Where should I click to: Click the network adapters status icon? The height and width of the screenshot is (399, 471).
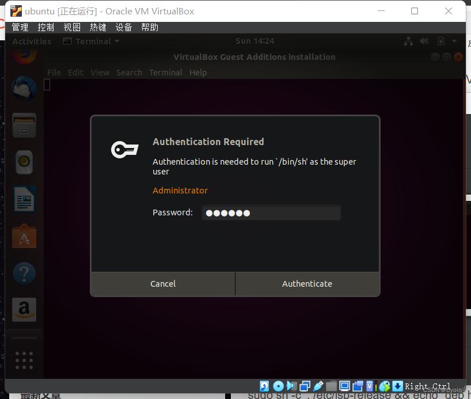click(x=305, y=386)
